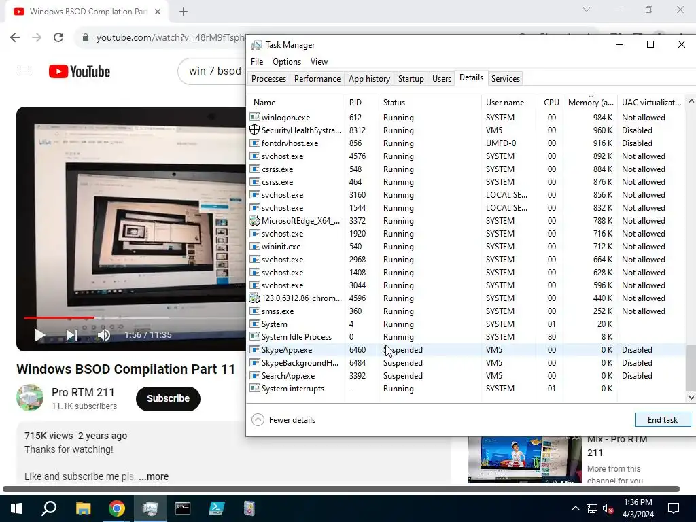This screenshot has width=696, height=522.
Task: Open the notification center
Action: tap(674, 508)
